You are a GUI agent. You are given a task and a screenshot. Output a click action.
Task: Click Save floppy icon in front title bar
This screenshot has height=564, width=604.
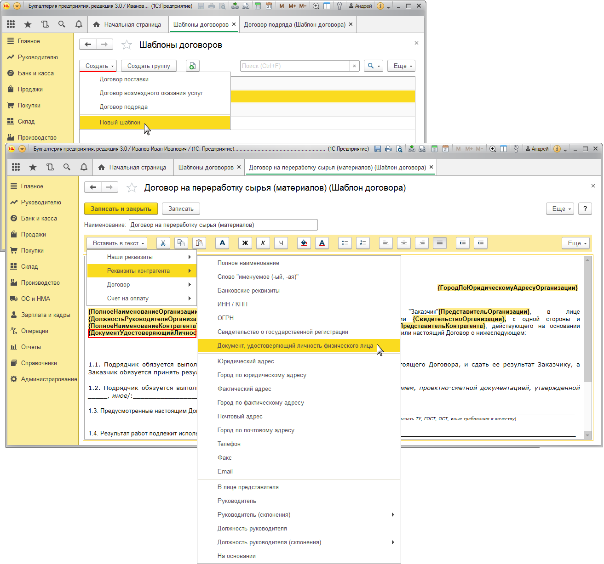click(x=378, y=149)
